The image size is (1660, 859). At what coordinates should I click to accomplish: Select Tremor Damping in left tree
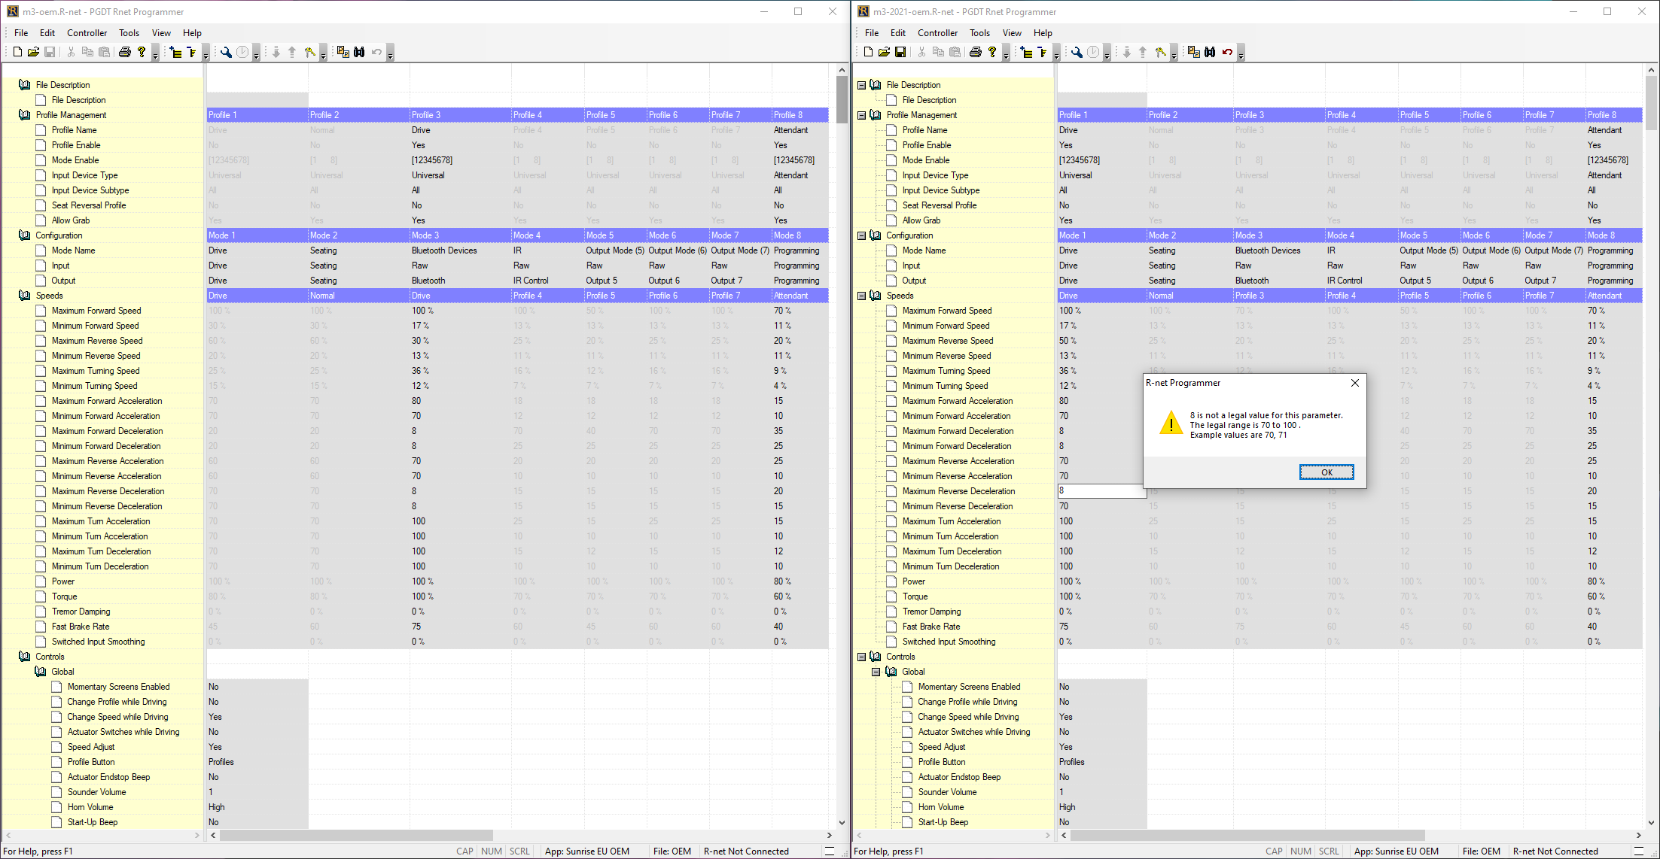click(x=81, y=612)
